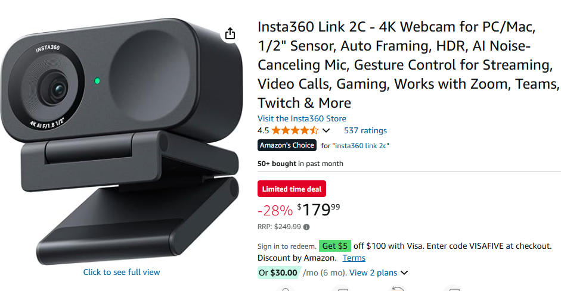Viewport: 561px width, 291px height.
Task: Click the "50+ bought in past month" text
Action: coord(300,164)
